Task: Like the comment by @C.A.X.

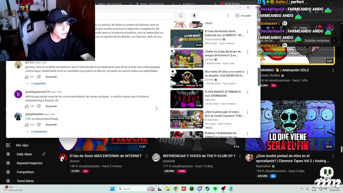Action: (x=27, y=77)
